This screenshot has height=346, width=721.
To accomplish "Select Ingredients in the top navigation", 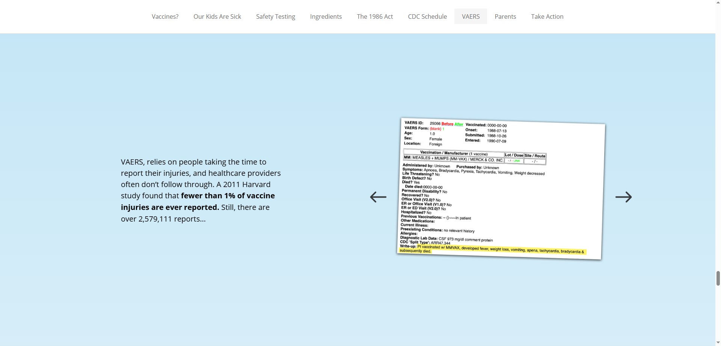I will click(x=326, y=16).
